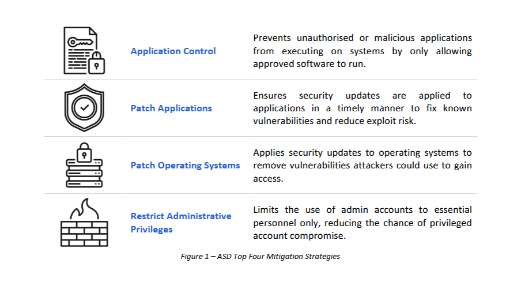
Task: Click the Patch Operating Systems description text
Action: point(362,166)
